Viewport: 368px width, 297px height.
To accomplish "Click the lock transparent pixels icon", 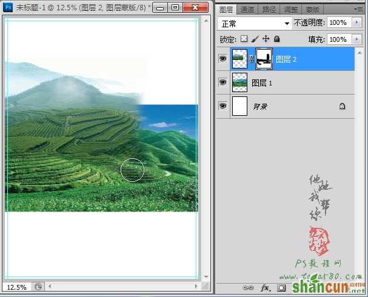I will 244,39.
